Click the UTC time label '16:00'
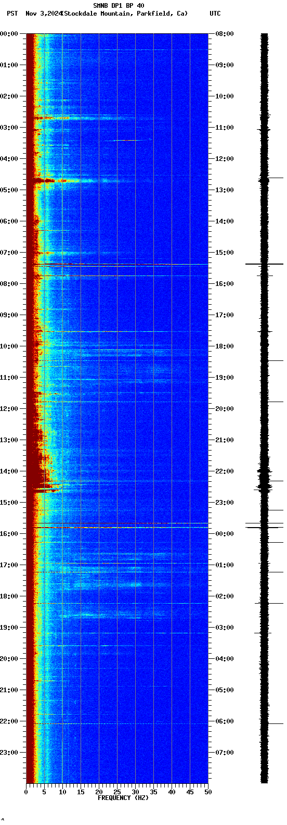 click(225, 284)
